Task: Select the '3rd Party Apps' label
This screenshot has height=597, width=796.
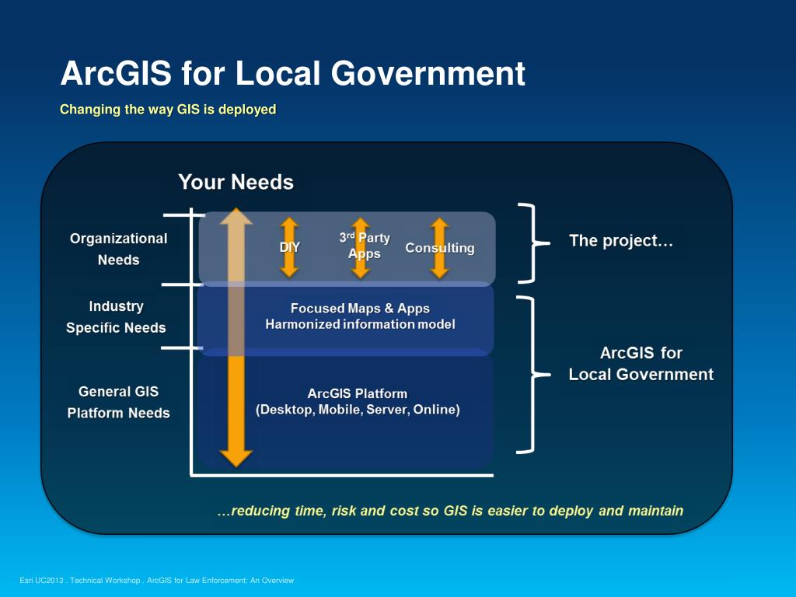Action: tap(364, 246)
